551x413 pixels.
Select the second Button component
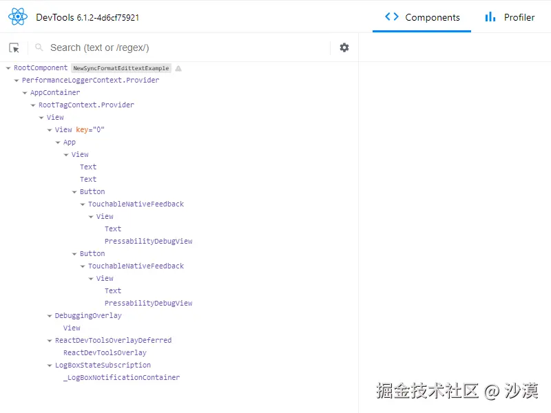pos(92,253)
